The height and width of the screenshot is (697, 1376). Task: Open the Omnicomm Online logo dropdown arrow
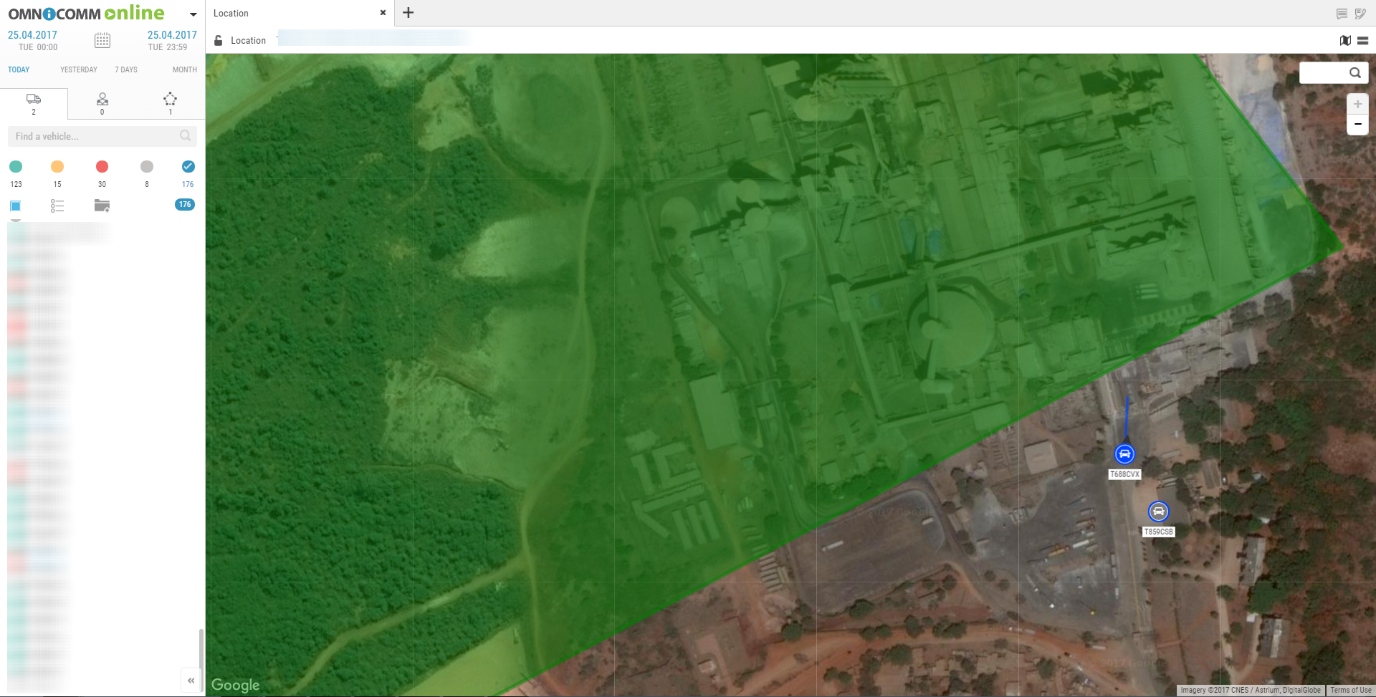[x=193, y=14]
